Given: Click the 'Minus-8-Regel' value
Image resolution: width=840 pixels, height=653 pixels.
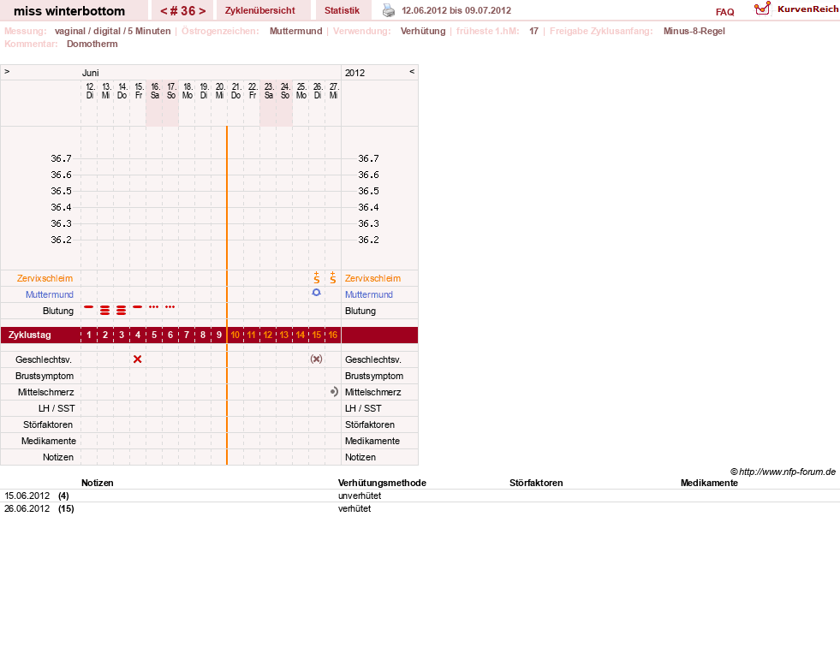Looking at the screenshot, I should coord(694,31).
